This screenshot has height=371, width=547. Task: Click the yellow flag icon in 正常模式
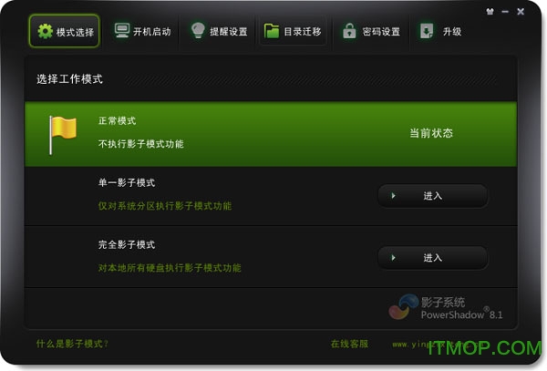[63, 135]
